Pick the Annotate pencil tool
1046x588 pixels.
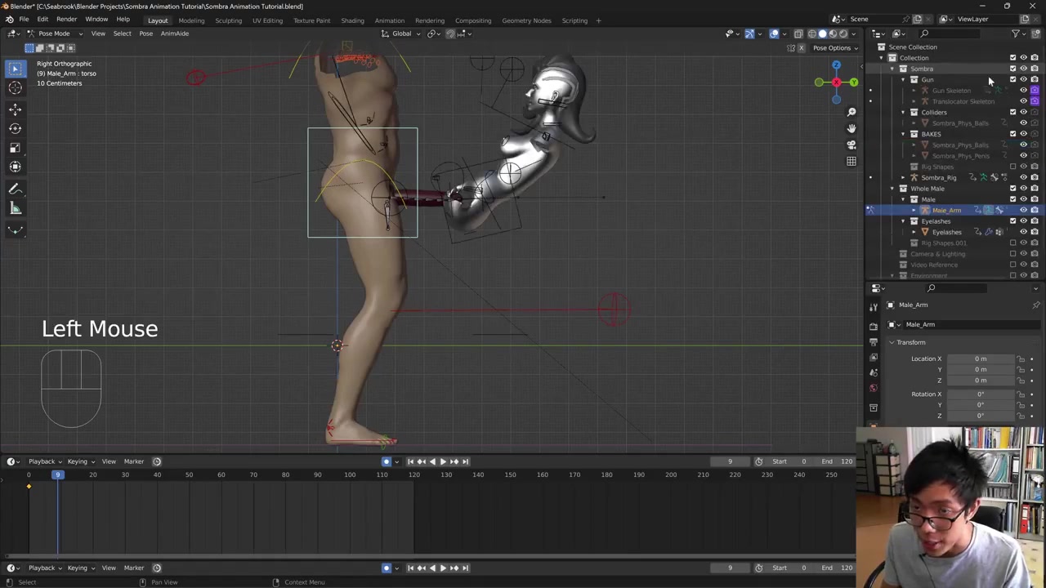click(15, 189)
